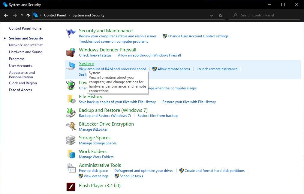Click Manage Work Folders link
Image resolution: width=304 pixels, height=194 pixels.
[x=96, y=157]
